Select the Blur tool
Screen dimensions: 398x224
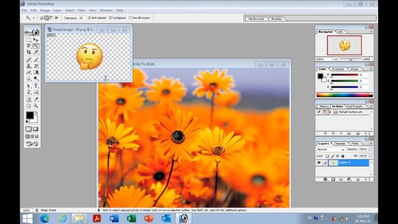[x=29, y=78]
